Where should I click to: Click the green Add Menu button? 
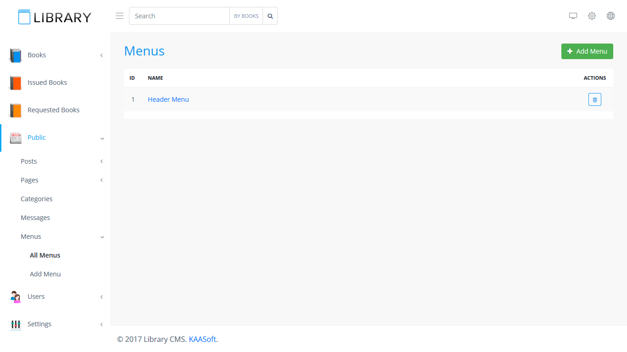587,51
